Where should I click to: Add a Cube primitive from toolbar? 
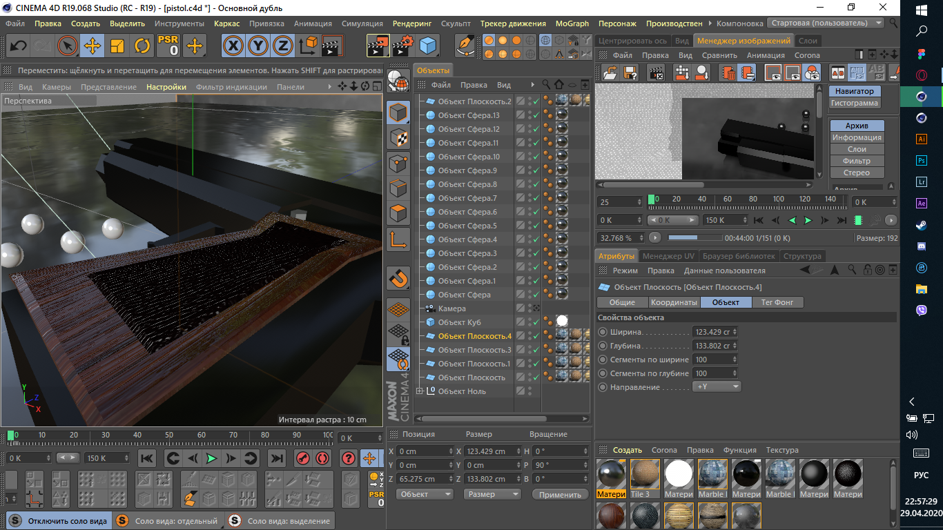click(x=429, y=46)
